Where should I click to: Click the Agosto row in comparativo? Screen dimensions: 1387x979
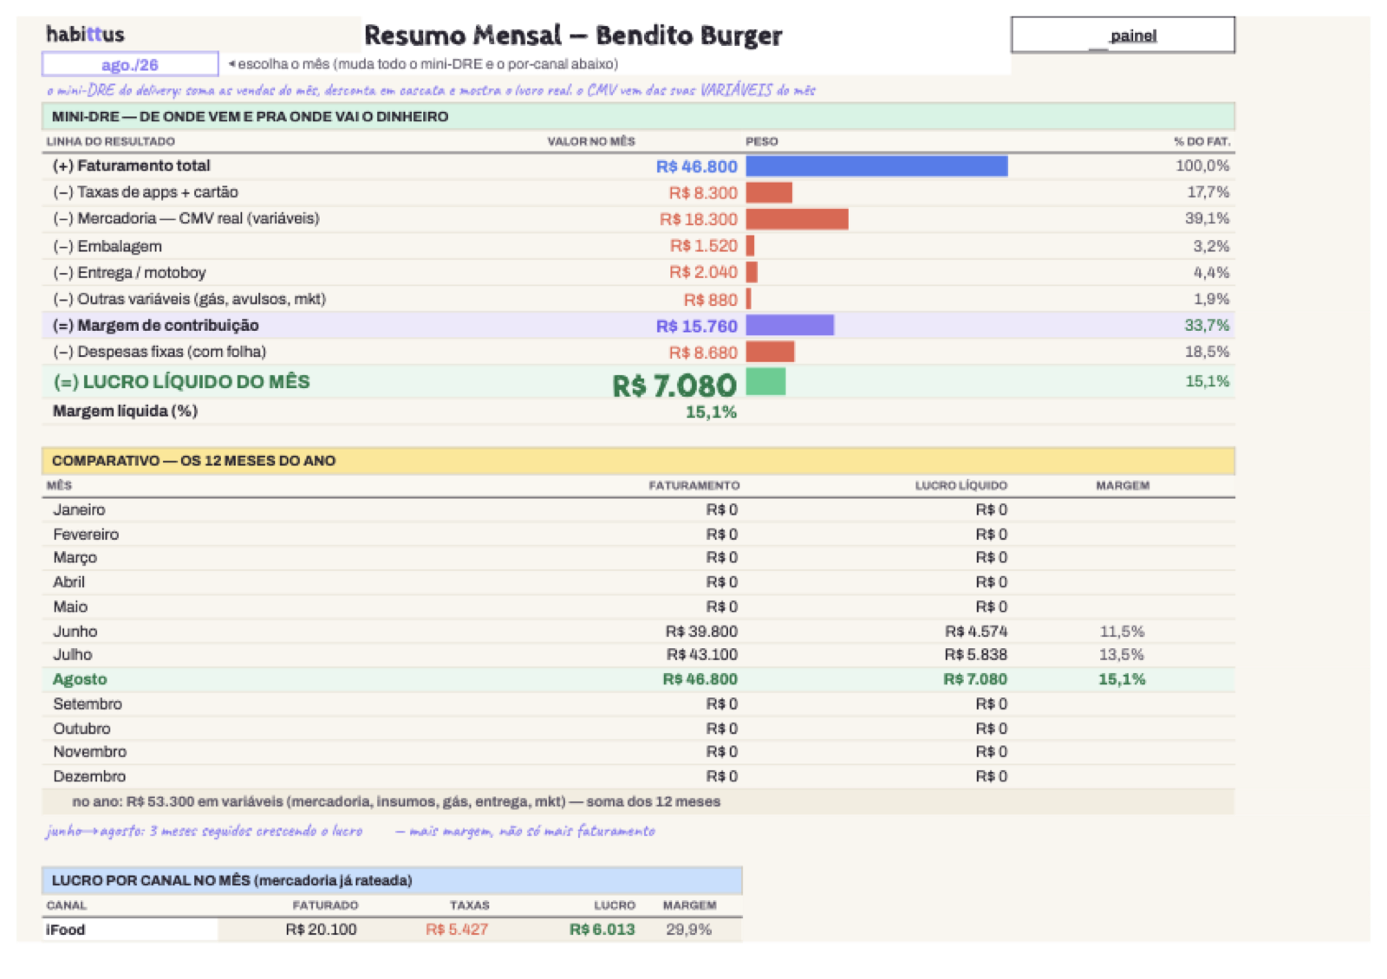pos(638,679)
